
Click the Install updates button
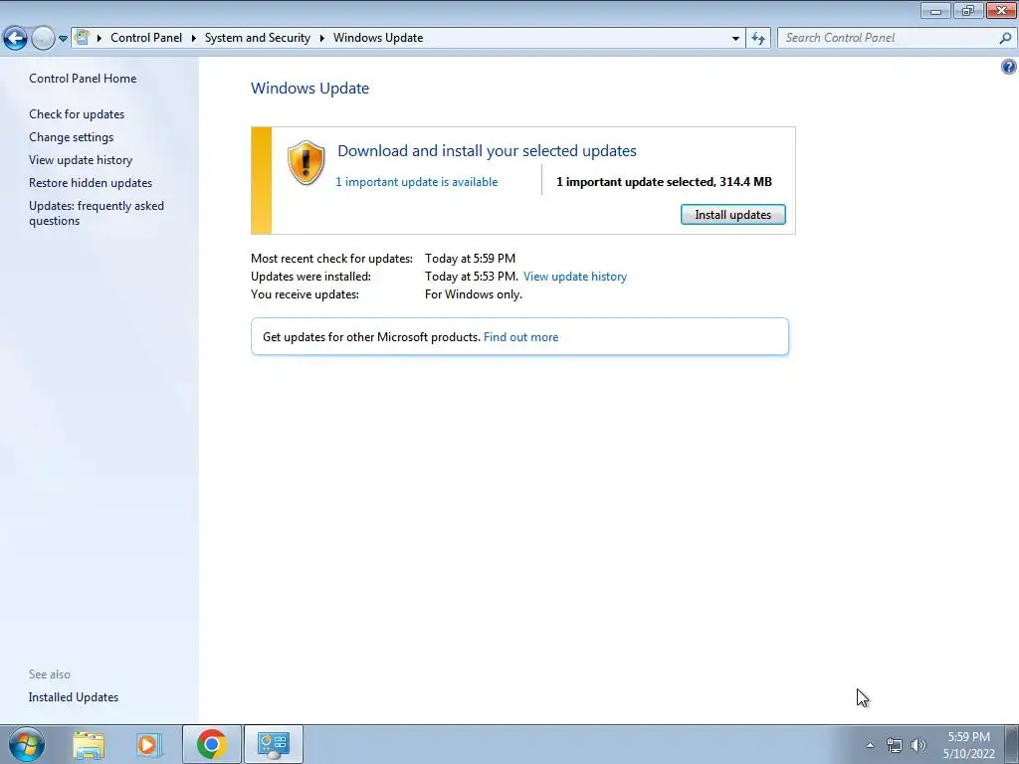(733, 215)
